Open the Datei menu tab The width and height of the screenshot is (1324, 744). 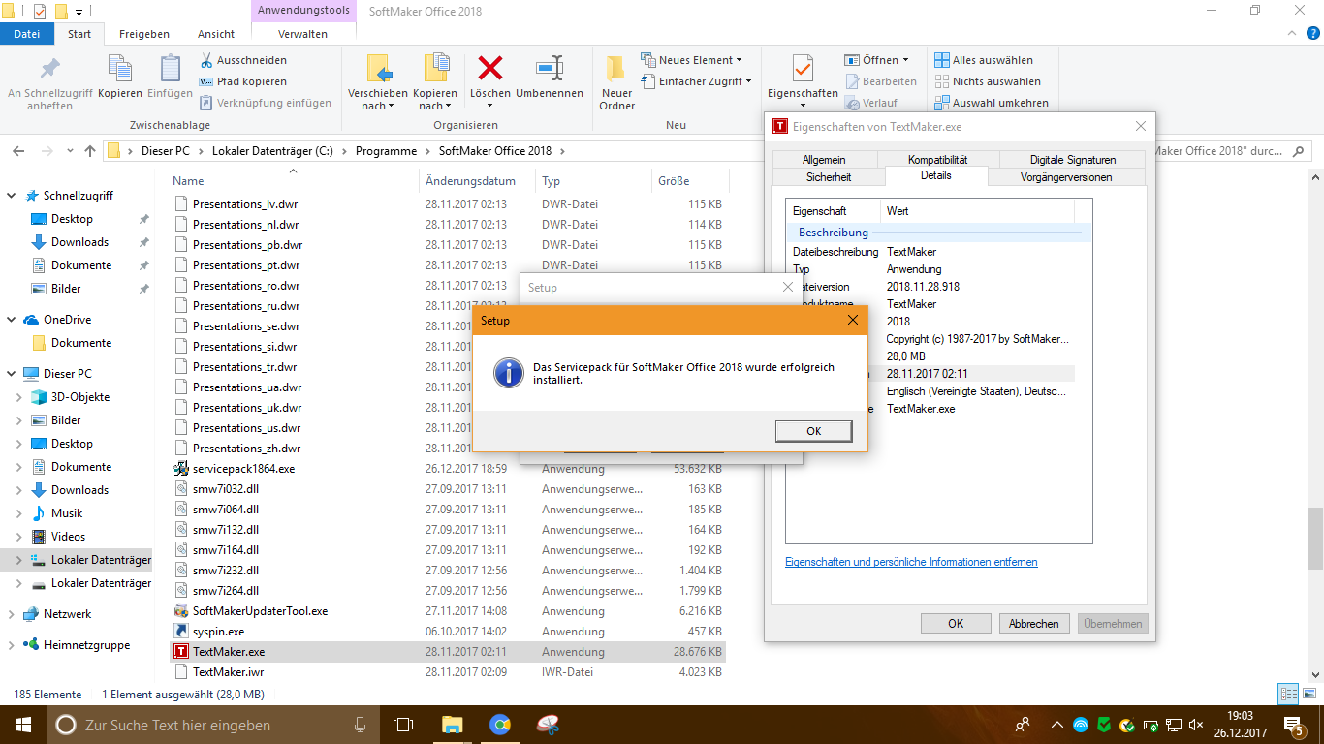(x=27, y=34)
